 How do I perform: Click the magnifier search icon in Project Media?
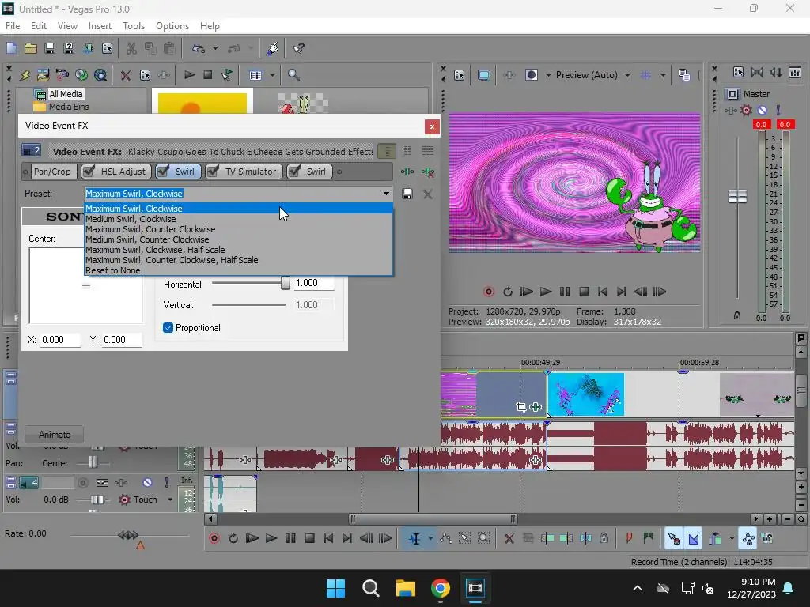[x=293, y=75]
